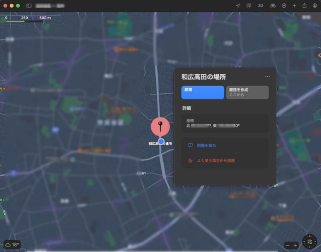The image size is (321, 252).
Task: Toggle the 3D map view
Action: point(260,6)
